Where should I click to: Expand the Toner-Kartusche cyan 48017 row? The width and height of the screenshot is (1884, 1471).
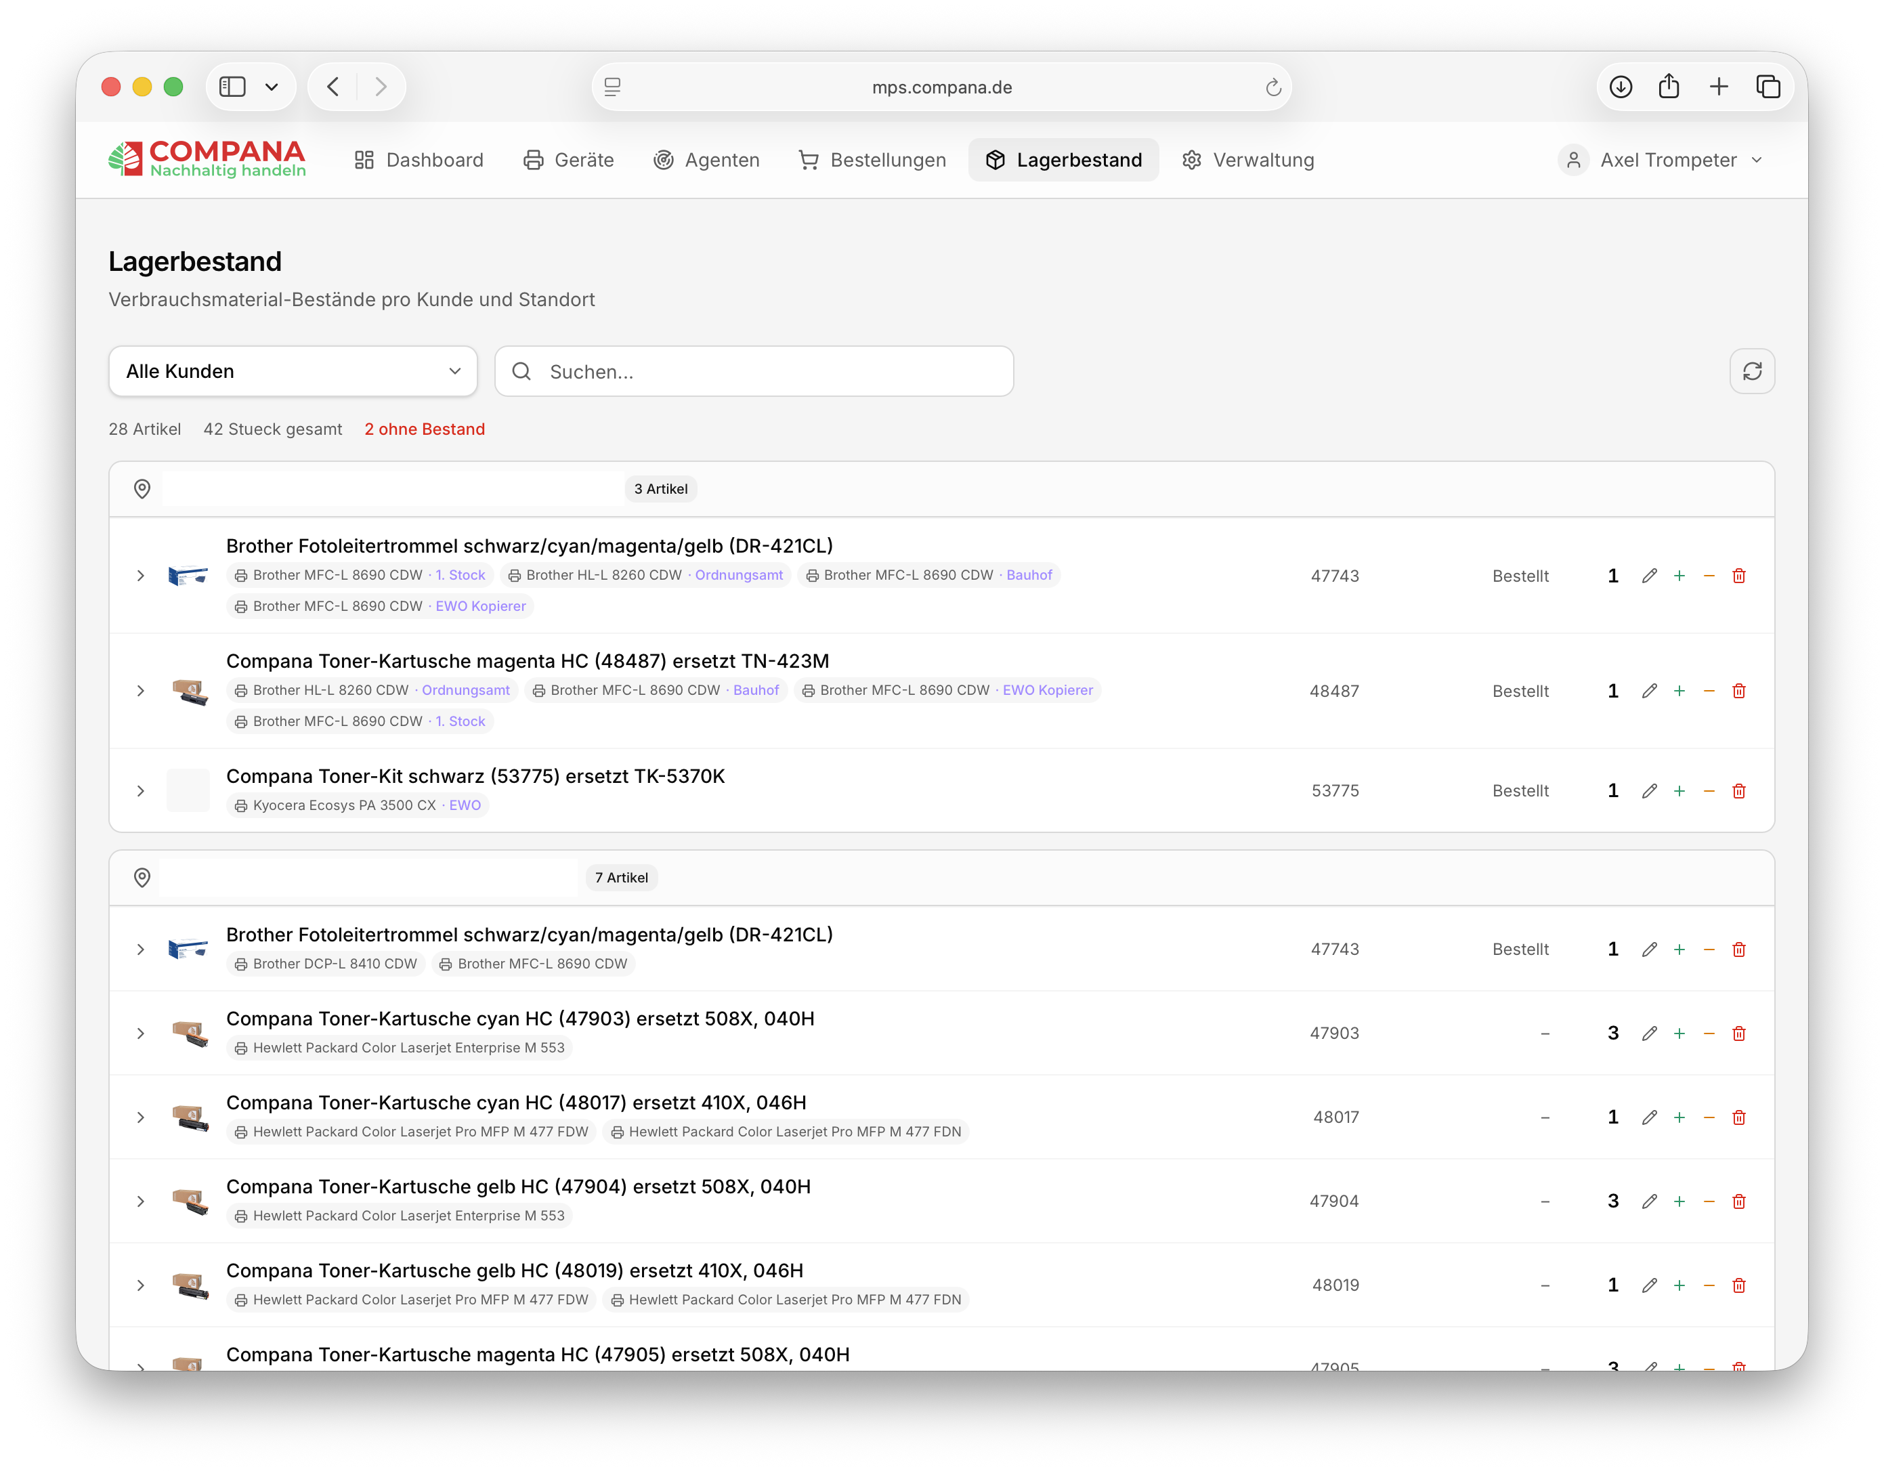(141, 1117)
